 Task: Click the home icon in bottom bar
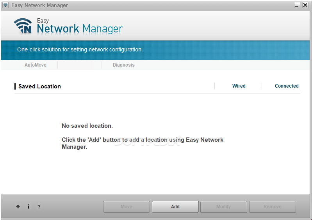click(18, 207)
